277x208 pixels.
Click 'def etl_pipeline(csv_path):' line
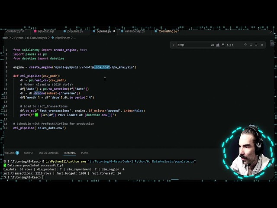[x=37, y=76]
